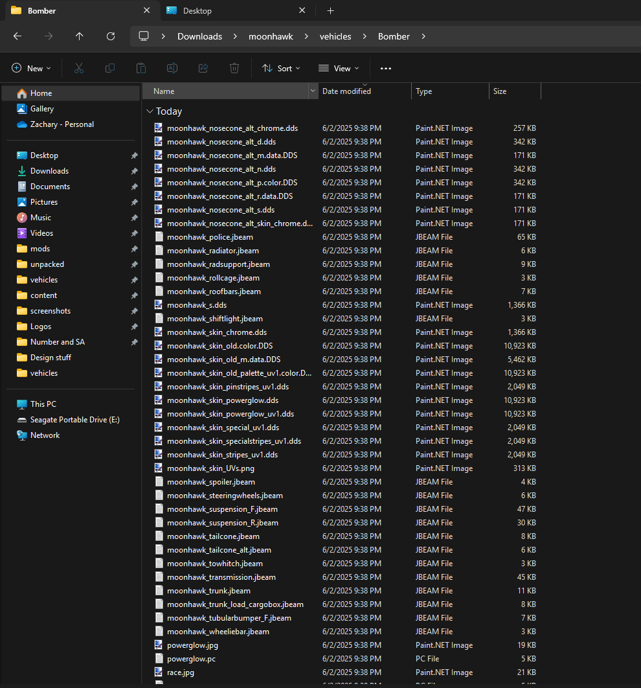Open the Name column filter dropdown

313,91
